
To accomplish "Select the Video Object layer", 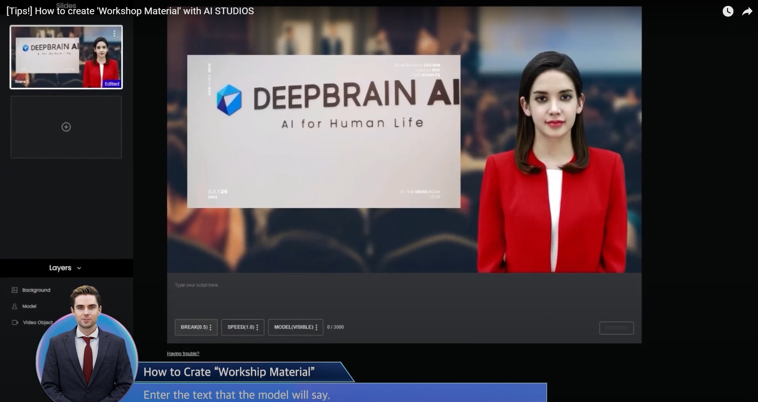I will (38, 323).
